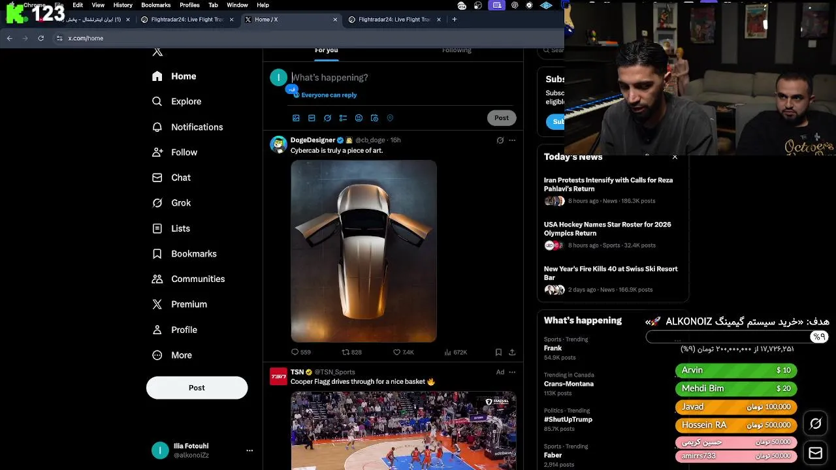The width and height of the screenshot is (836, 470).
Task: Open Follow in the sidebar
Action: click(174, 152)
